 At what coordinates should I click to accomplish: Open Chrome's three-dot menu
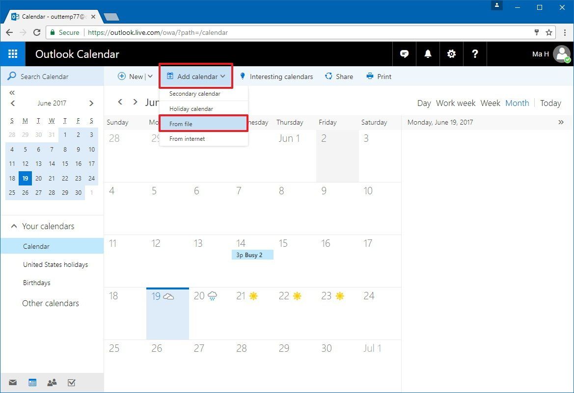click(565, 32)
